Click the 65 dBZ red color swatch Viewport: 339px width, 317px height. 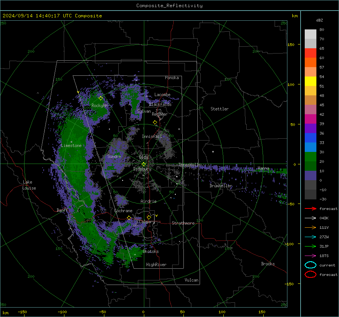point(310,53)
